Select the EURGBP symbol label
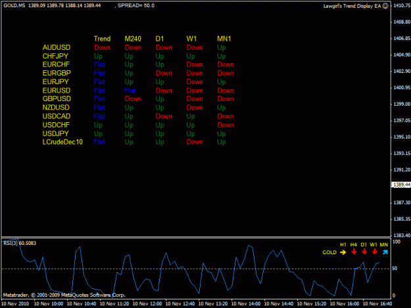The image size is (411, 308). click(x=57, y=73)
